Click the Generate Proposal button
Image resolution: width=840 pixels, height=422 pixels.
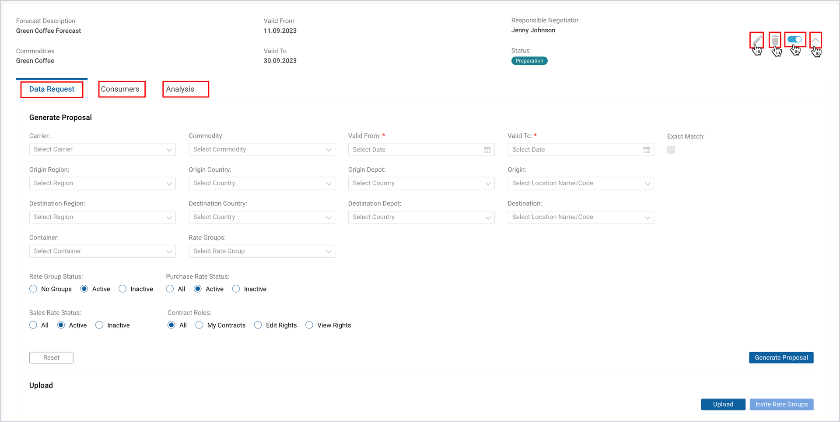[781, 358]
